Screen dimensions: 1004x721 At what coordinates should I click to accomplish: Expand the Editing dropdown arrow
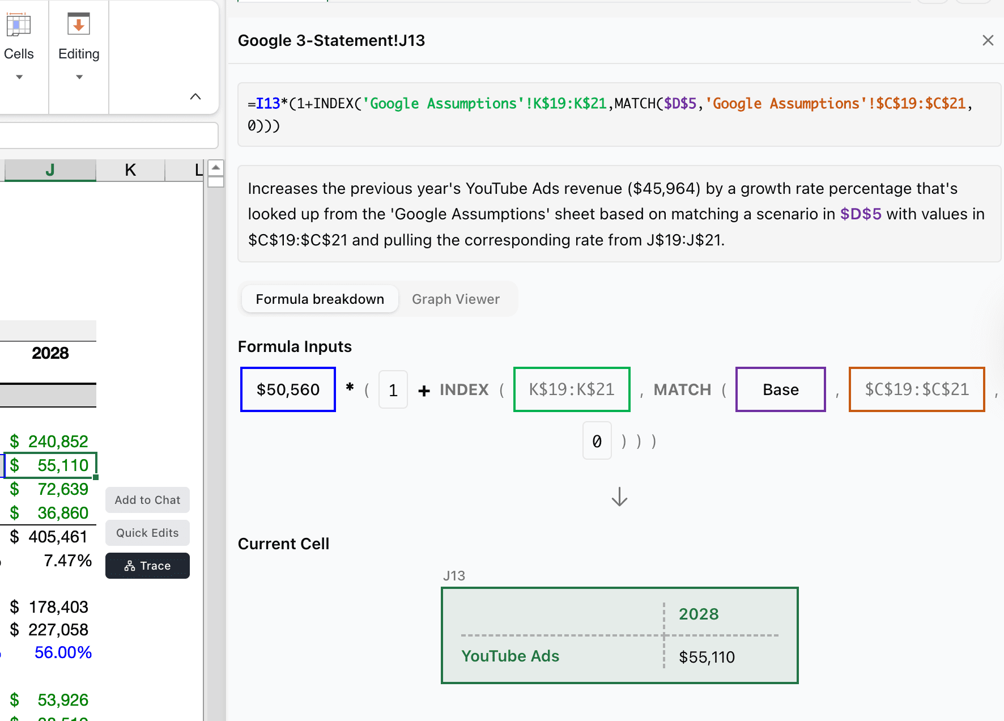79,77
